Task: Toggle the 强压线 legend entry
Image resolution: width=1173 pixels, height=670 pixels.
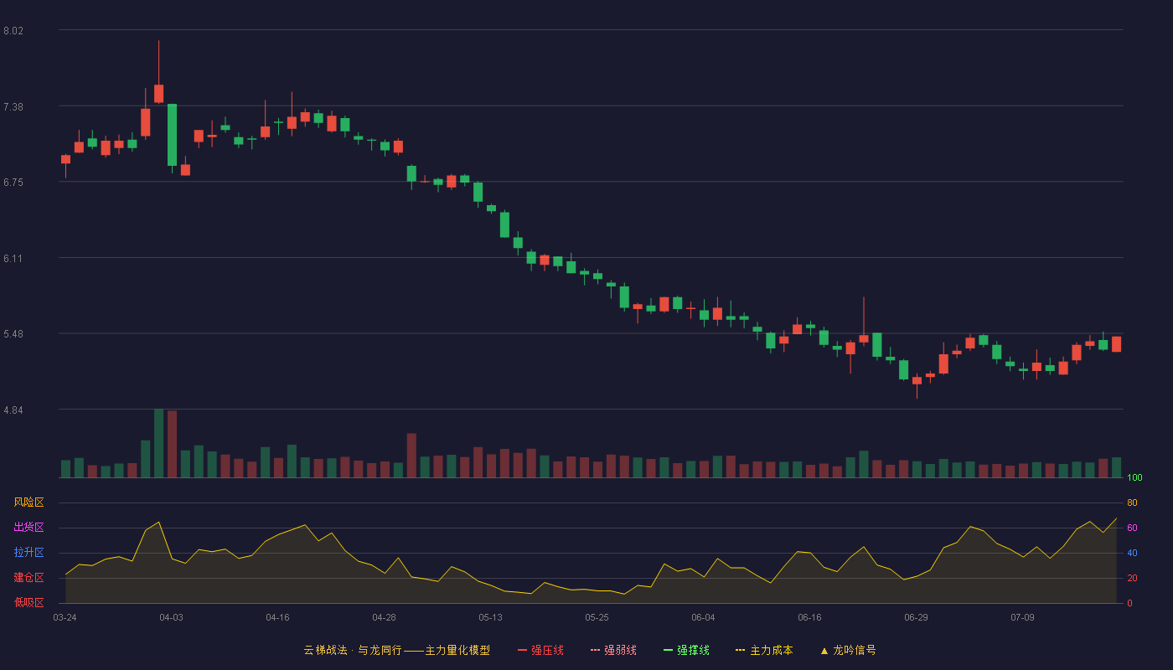Action: point(540,650)
